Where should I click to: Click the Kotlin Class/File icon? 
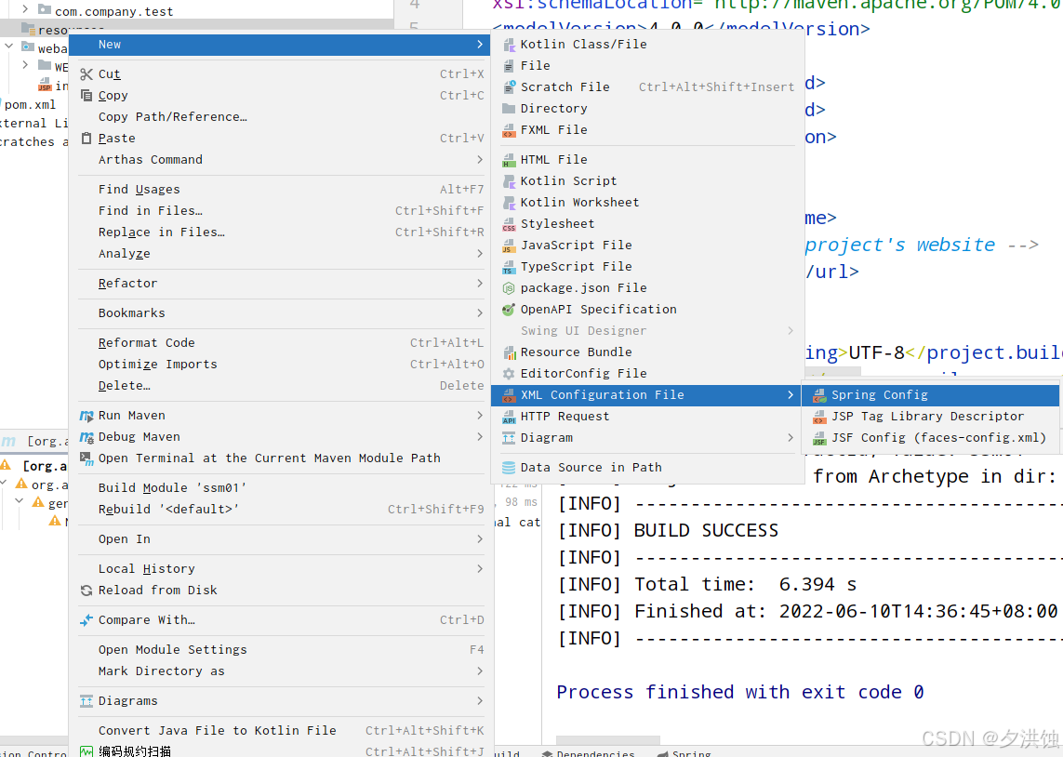(x=509, y=45)
